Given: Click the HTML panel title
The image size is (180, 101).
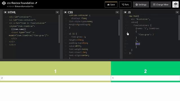Looking at the screenshot, I should [12, 12].
